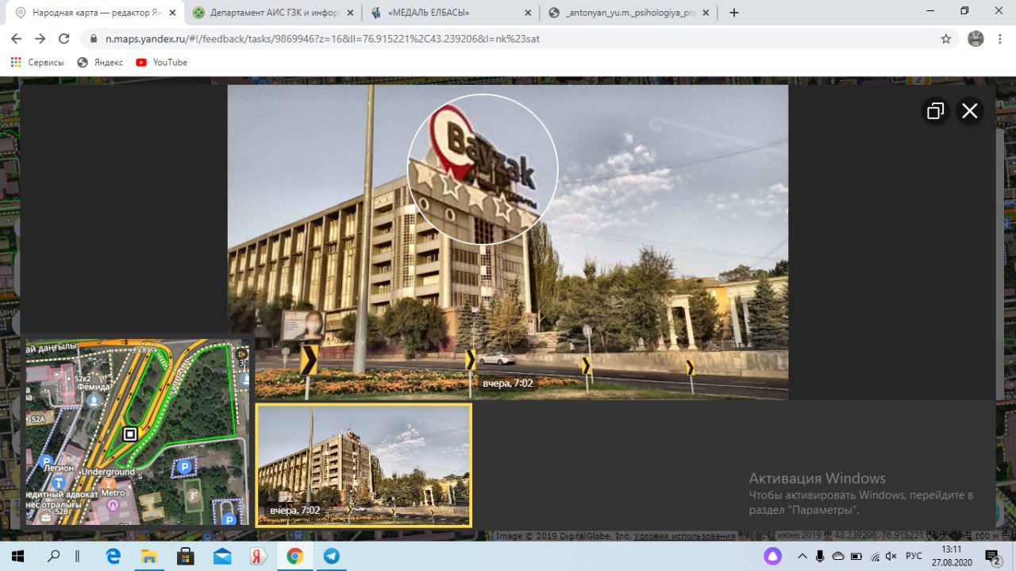This screenshot has width=1016, height=571.
Task: Switch РУС input language
Action: 914,556
